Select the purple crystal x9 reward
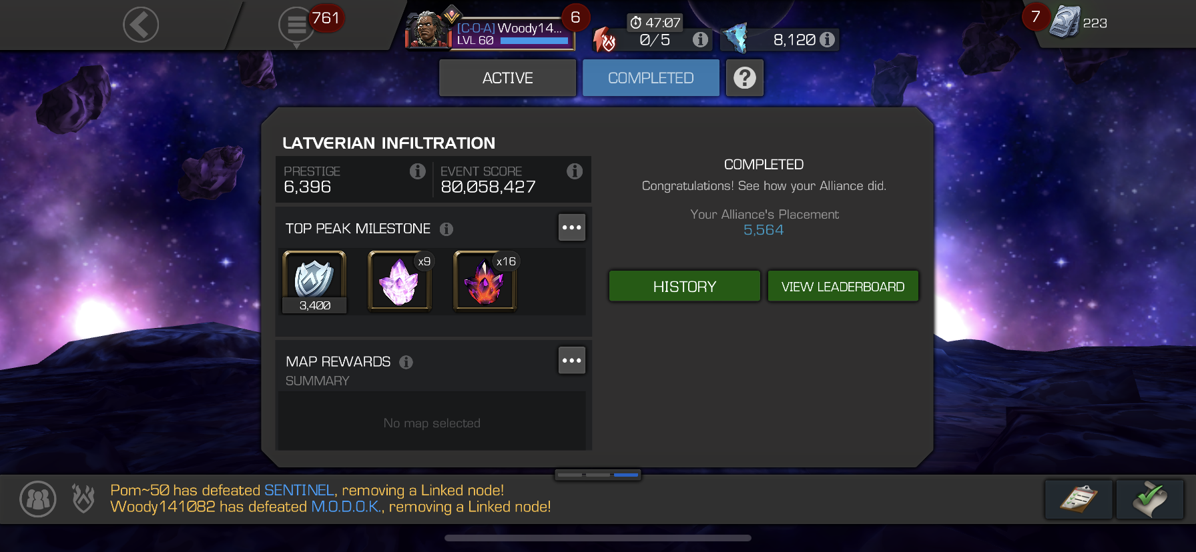Image resolution: width=1196 pixels, height=552 pixels. tap(400, 281)
